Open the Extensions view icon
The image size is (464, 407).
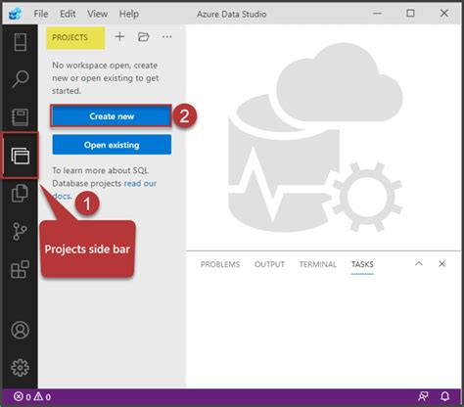point(20,269)
